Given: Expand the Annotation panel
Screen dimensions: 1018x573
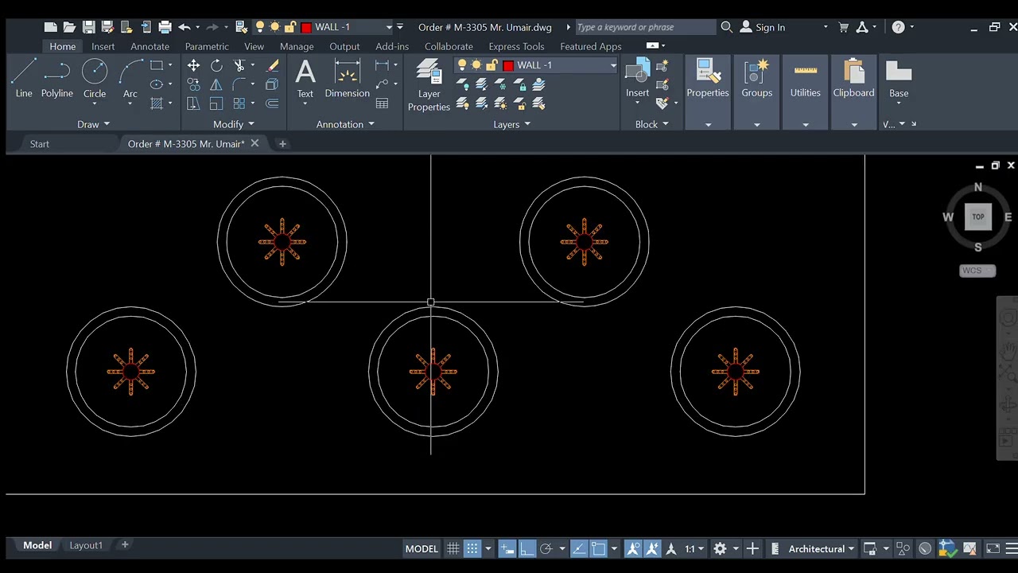Looking at the screenshot, I should tap(345, 124).
